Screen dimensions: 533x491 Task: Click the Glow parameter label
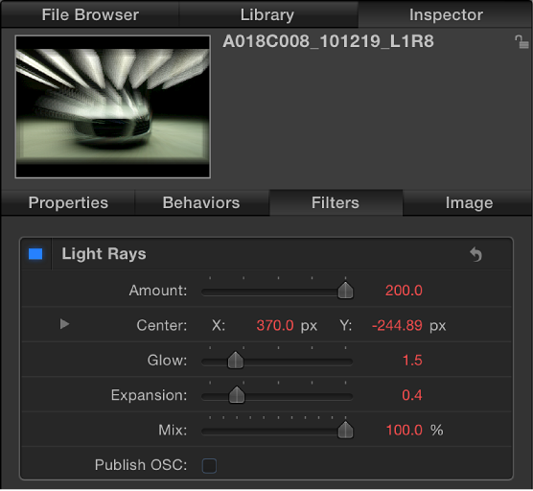pyautogui.click(x=167, y=361)
